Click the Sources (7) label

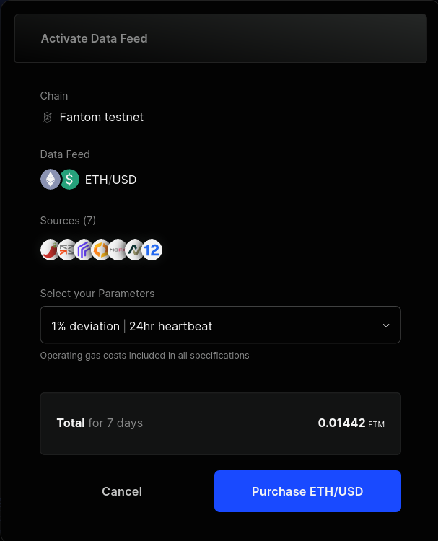click(68, 221)
